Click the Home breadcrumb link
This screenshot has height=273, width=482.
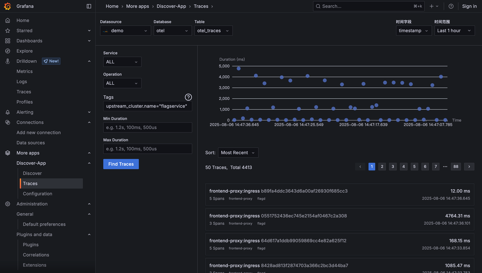pos(112,6)
